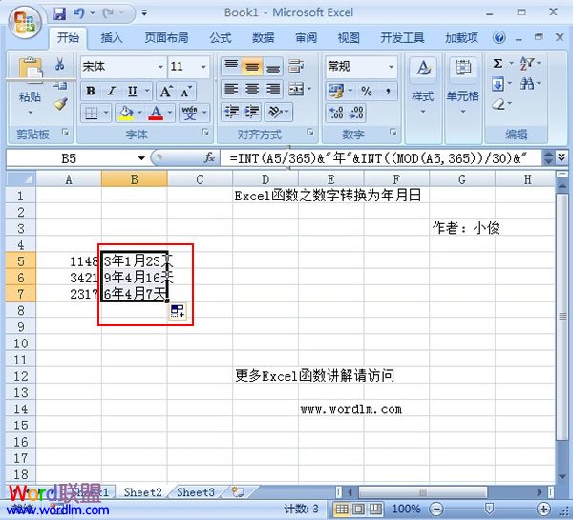Switch to Page Layout view
This screenshot has width=573, height=520.
point(358,509)
